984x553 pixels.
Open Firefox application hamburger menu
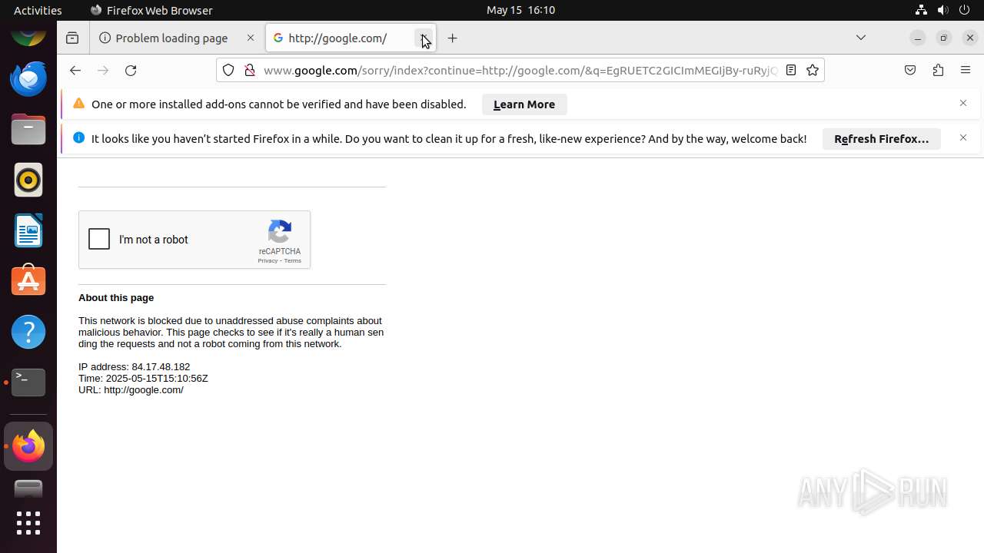(x=966, y=70)
